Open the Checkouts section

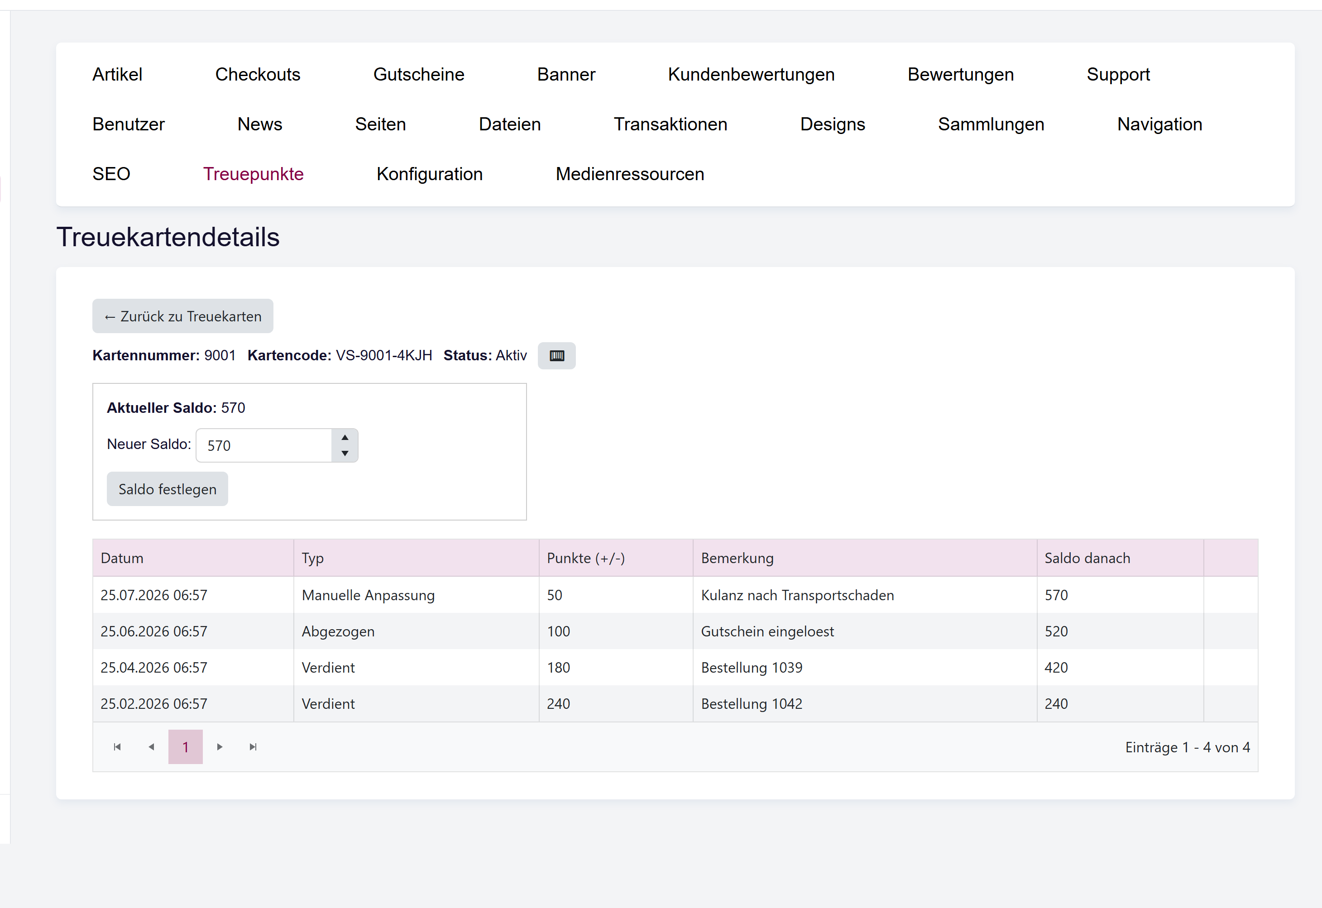point(258,75)
